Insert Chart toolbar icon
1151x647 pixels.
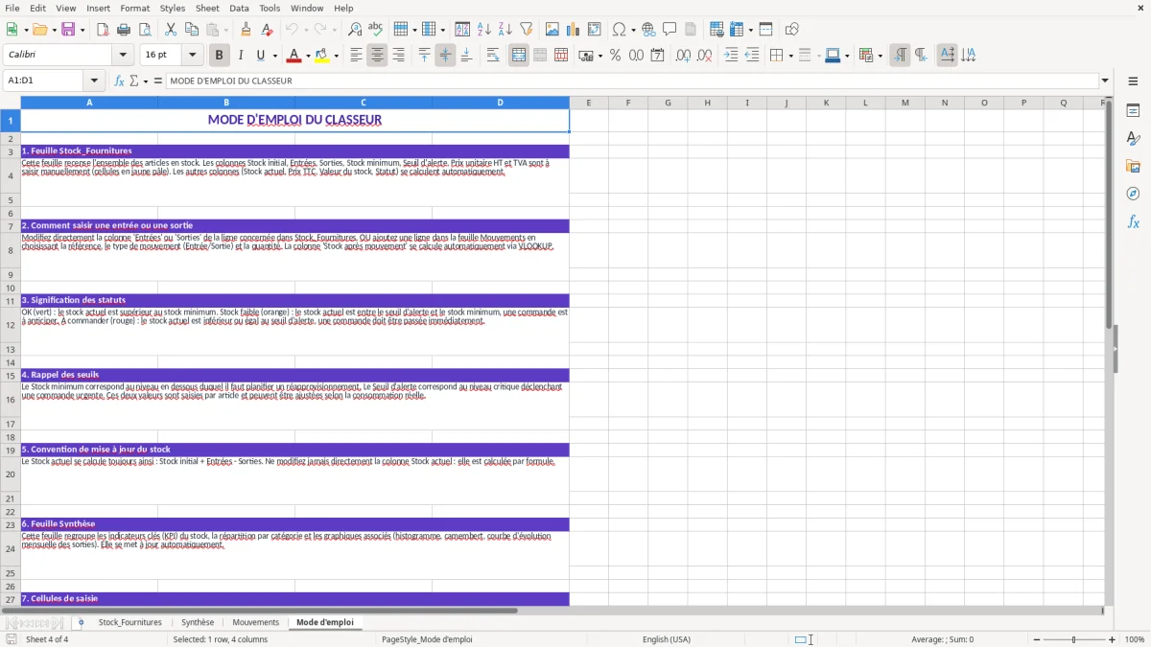(574, 30)
